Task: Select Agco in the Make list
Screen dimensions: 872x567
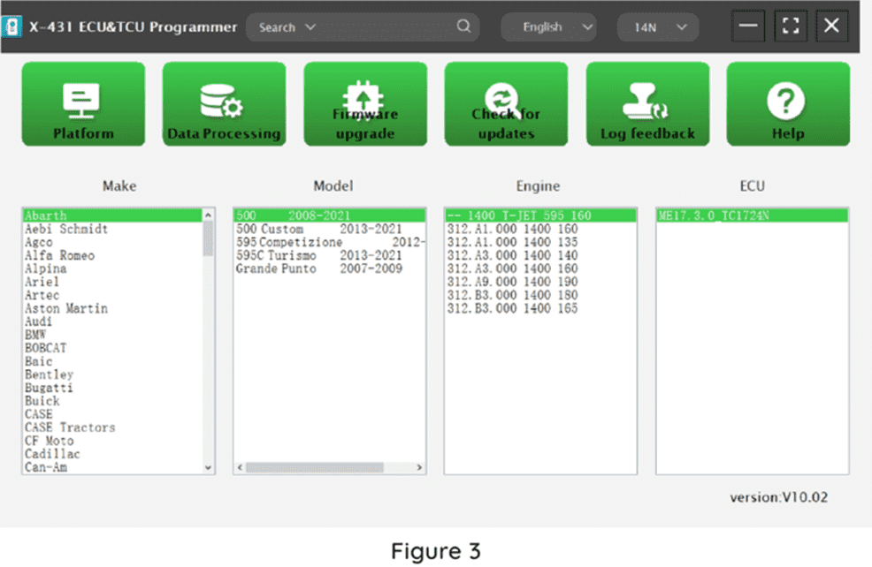Action: pos(112,242)
